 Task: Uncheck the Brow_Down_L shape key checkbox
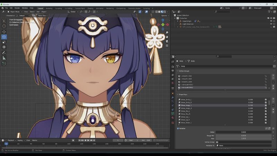tap(266, 123)
